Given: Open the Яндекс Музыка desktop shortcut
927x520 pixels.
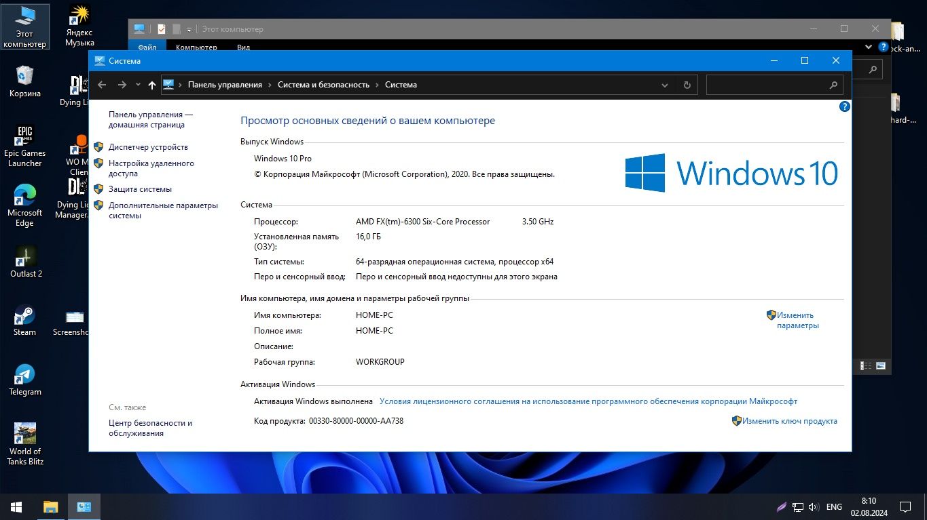Looking at the screenshot, I should pyautogui.click(x=79, y=26).
